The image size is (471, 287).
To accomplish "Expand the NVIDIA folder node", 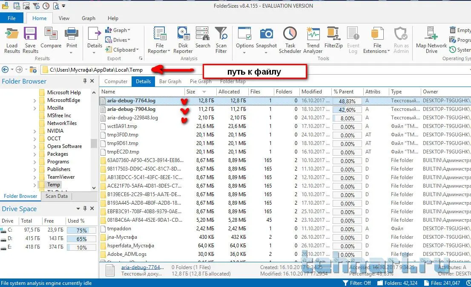I will (35, 131).
